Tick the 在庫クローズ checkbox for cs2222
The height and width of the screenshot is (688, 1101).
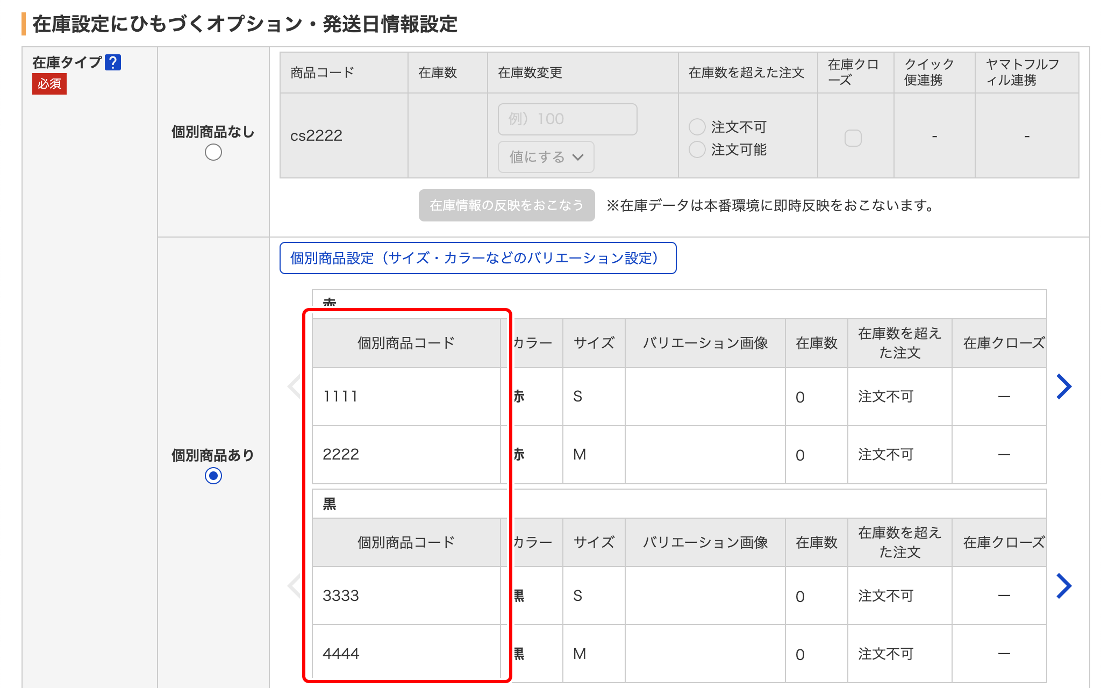click(853, 138)
